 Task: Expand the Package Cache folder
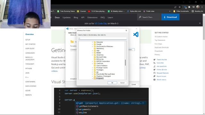pyautogui.click(x=92, y=68)
